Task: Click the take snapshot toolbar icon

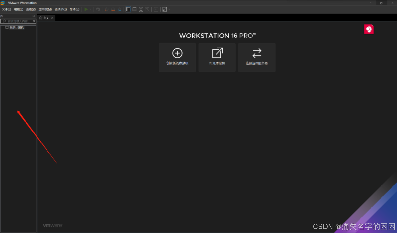Action: [x=107, y=9]
